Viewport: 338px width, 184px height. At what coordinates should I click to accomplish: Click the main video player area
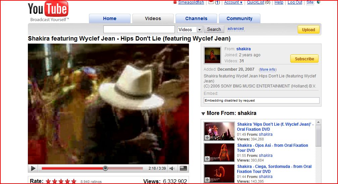(108, 104)
